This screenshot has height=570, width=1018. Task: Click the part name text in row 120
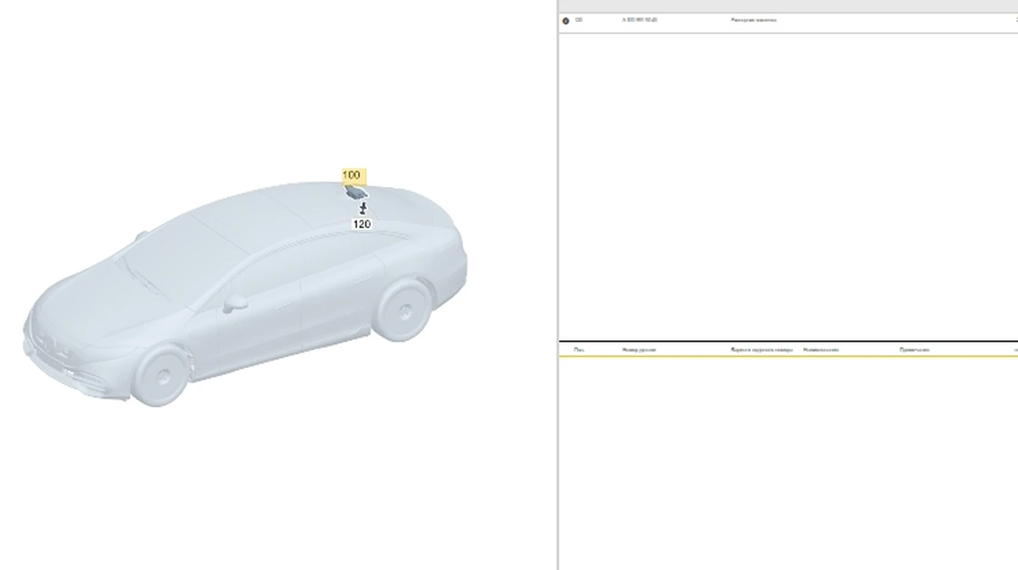coord(753,20)
